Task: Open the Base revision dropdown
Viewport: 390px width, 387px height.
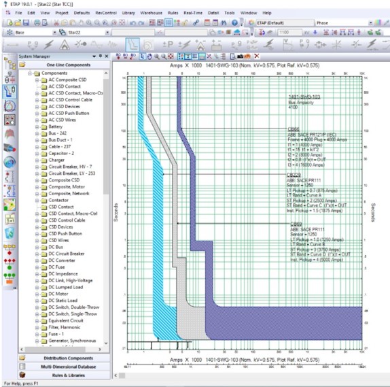Action: pyautogui.click(x=54, y=33)
